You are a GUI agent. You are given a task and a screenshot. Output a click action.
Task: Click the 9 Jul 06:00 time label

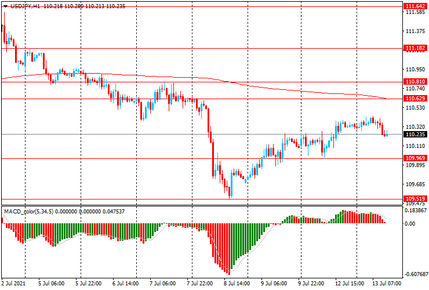(274, 283)
